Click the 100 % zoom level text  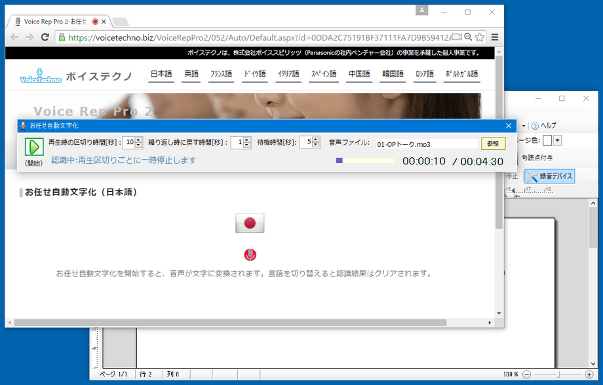pyautogui.click(x=511, y=375)
